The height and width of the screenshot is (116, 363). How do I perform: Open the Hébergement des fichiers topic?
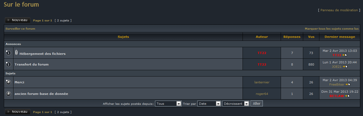click(43, 54)
